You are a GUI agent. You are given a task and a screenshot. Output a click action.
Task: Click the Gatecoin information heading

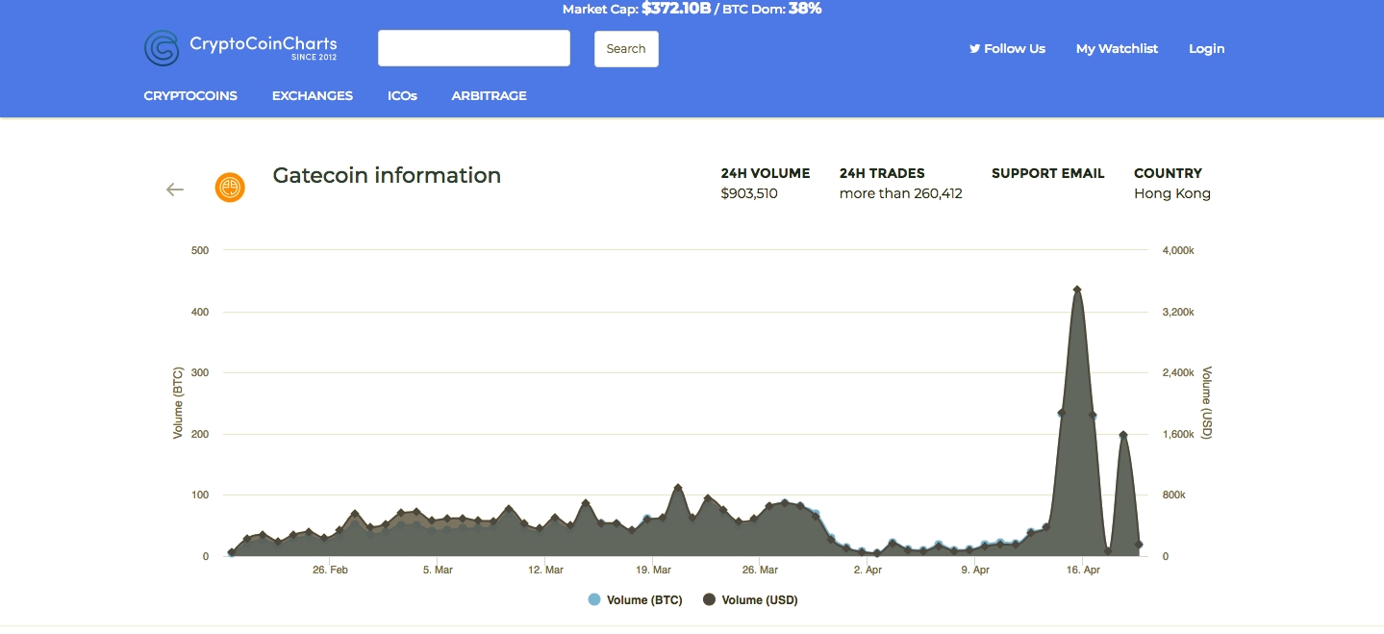click(387, 175)
